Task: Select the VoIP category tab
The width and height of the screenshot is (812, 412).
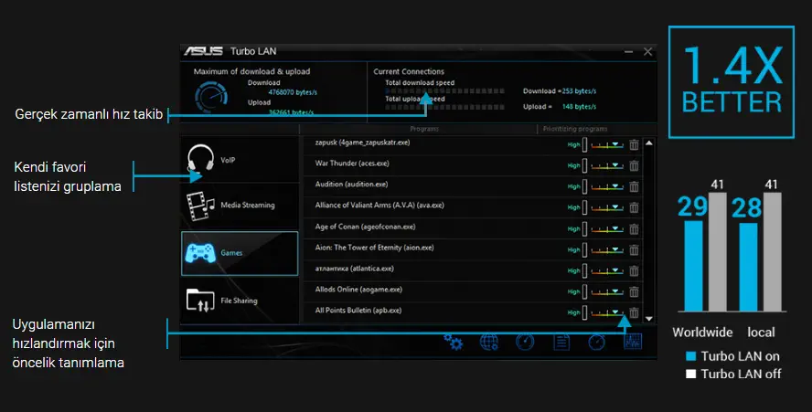Action: pos(240,161)
